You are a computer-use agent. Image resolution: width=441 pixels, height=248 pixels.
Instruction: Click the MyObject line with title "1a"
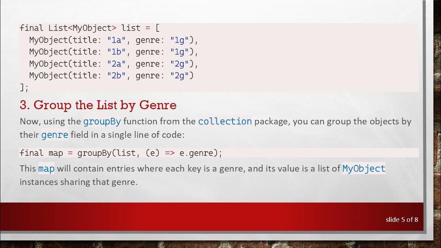point(114,40)
